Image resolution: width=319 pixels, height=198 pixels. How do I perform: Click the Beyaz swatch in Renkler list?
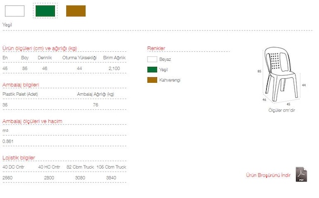pyautogui.click(x=152, y=59)
